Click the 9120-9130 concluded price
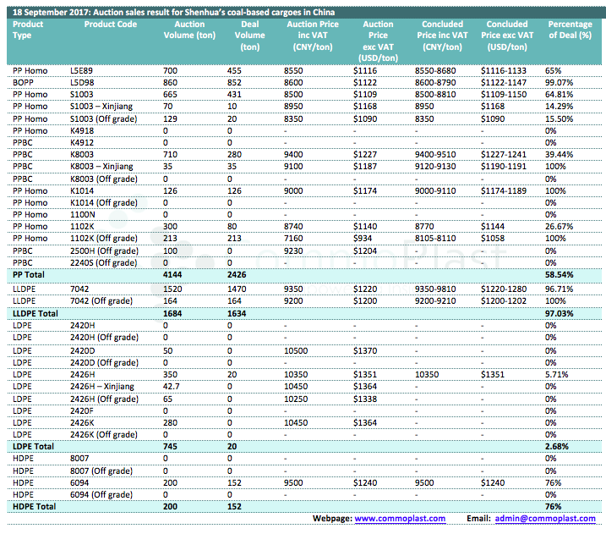Viewport: 606px width, 534px height. [x=435, y=167]
